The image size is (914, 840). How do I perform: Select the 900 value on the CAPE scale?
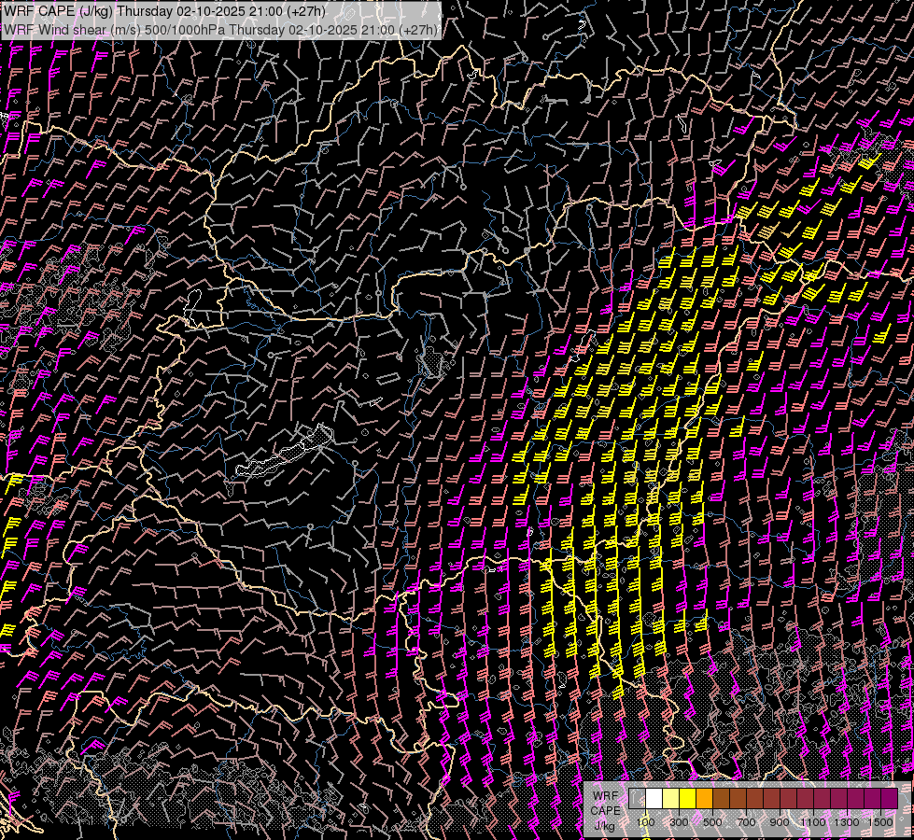click(x=780, y=821)
